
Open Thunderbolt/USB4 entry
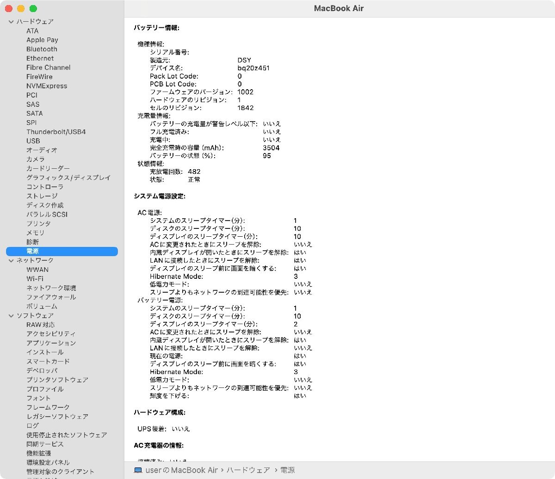click(56, 132)
